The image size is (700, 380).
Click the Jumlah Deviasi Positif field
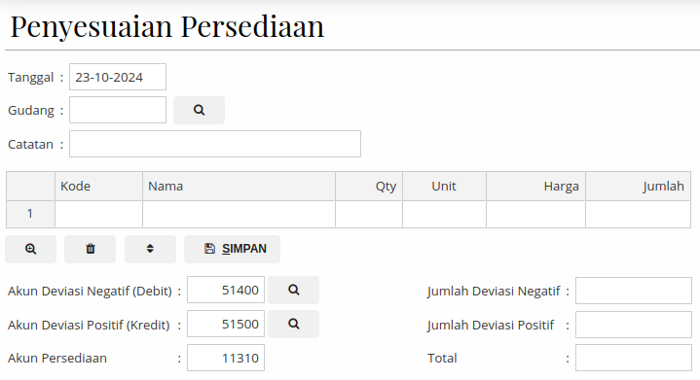coord(634,325)
